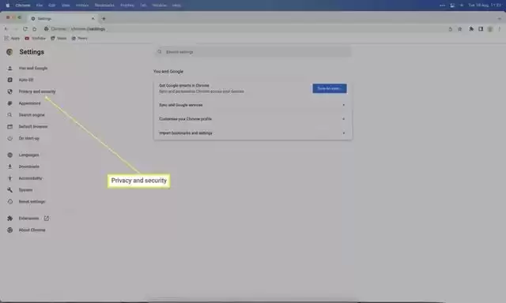The image size is (506, 303).
Task: Expand Import bookmarks and settings
Action: coord(253,133)
